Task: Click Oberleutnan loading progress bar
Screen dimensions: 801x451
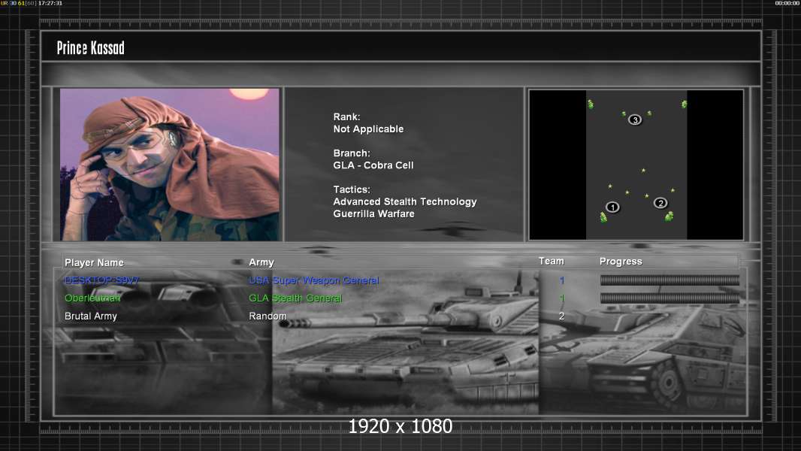Action: tap(670, 298)
